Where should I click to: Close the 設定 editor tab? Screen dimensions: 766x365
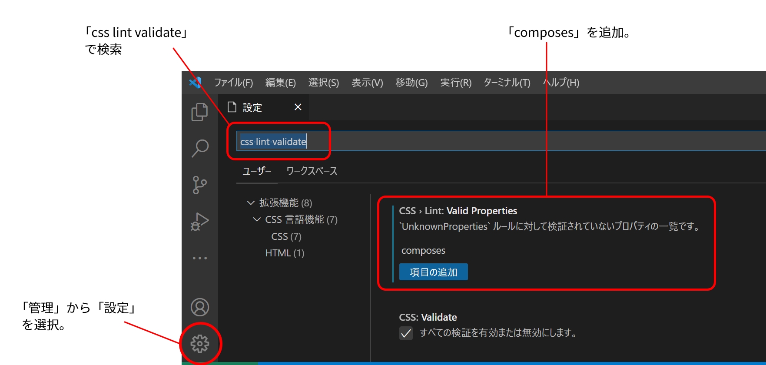[298, 107]
